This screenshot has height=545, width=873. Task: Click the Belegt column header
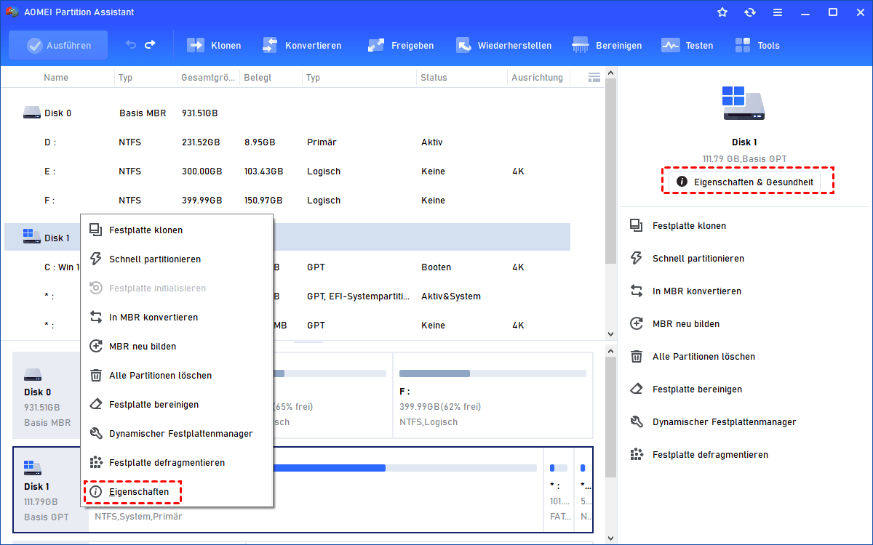(259, 78)
